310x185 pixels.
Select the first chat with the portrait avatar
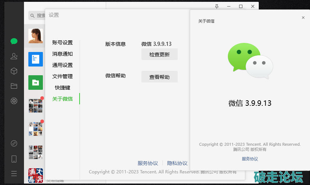(36, 36)
